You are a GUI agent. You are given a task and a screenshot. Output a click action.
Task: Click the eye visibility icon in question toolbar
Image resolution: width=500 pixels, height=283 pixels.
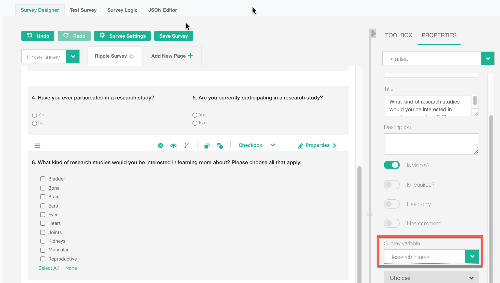point(173,146)
